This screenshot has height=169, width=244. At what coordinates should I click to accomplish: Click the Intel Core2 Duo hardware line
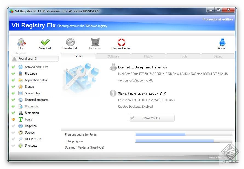(x=173, y=74)
